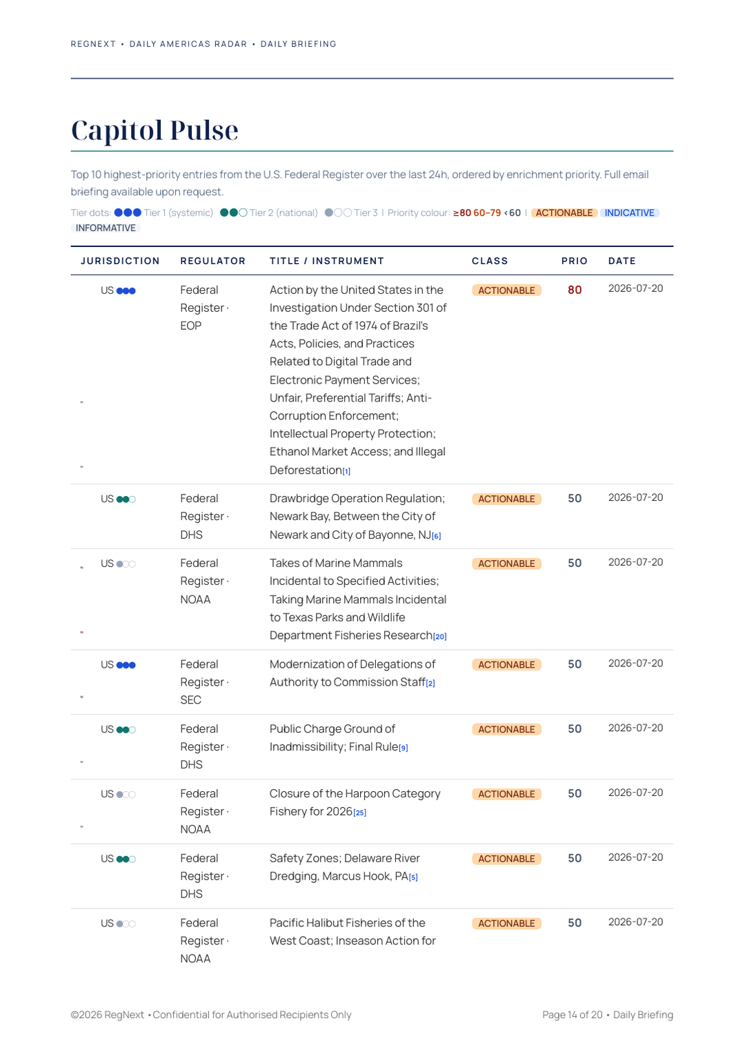Click tier dots in the Marine Mammals row
This screenshot has width=745, height=1054.
126,564
